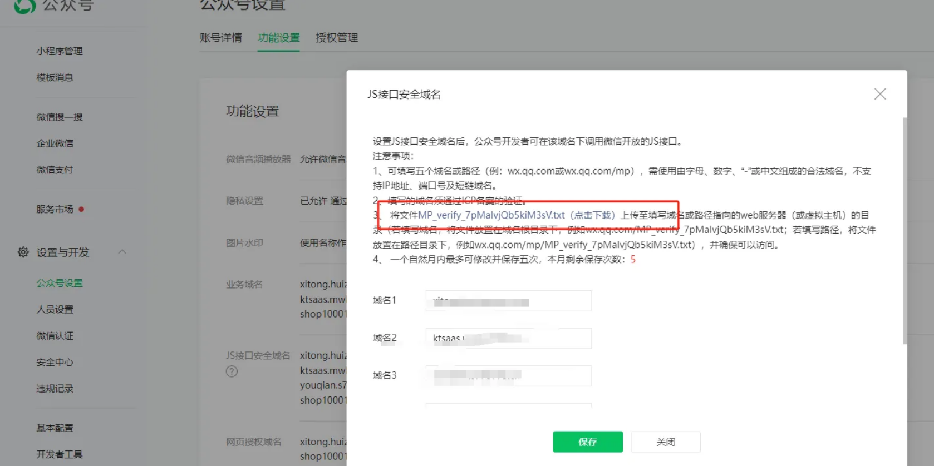Image resolution: width=934 pixels, height=466 pixels.
Task: Open 微信搜一搜 sidebar item
Action: (x=60, y=117)
